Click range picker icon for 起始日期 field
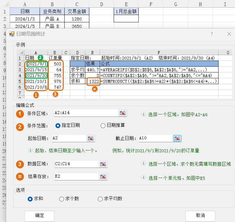Screen dimensions: 235x222 pyautogui.click(x=91, y=139)
